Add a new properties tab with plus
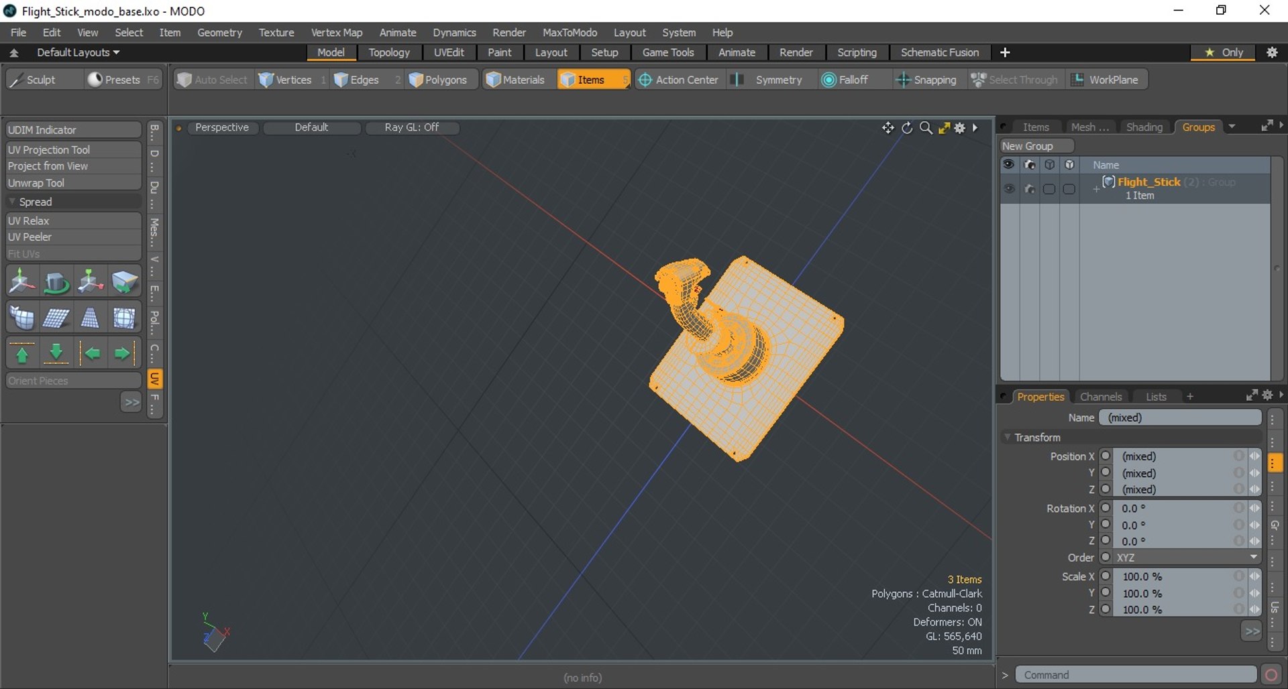 [x=1190, y=397]
